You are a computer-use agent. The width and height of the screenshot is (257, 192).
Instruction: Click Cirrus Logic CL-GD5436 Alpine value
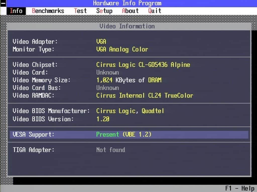coord(143,65)
